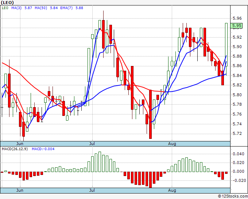This screenshot has width=248, height=199.
Task: Click the EMA(7) legend label
Action: (66, 8)
